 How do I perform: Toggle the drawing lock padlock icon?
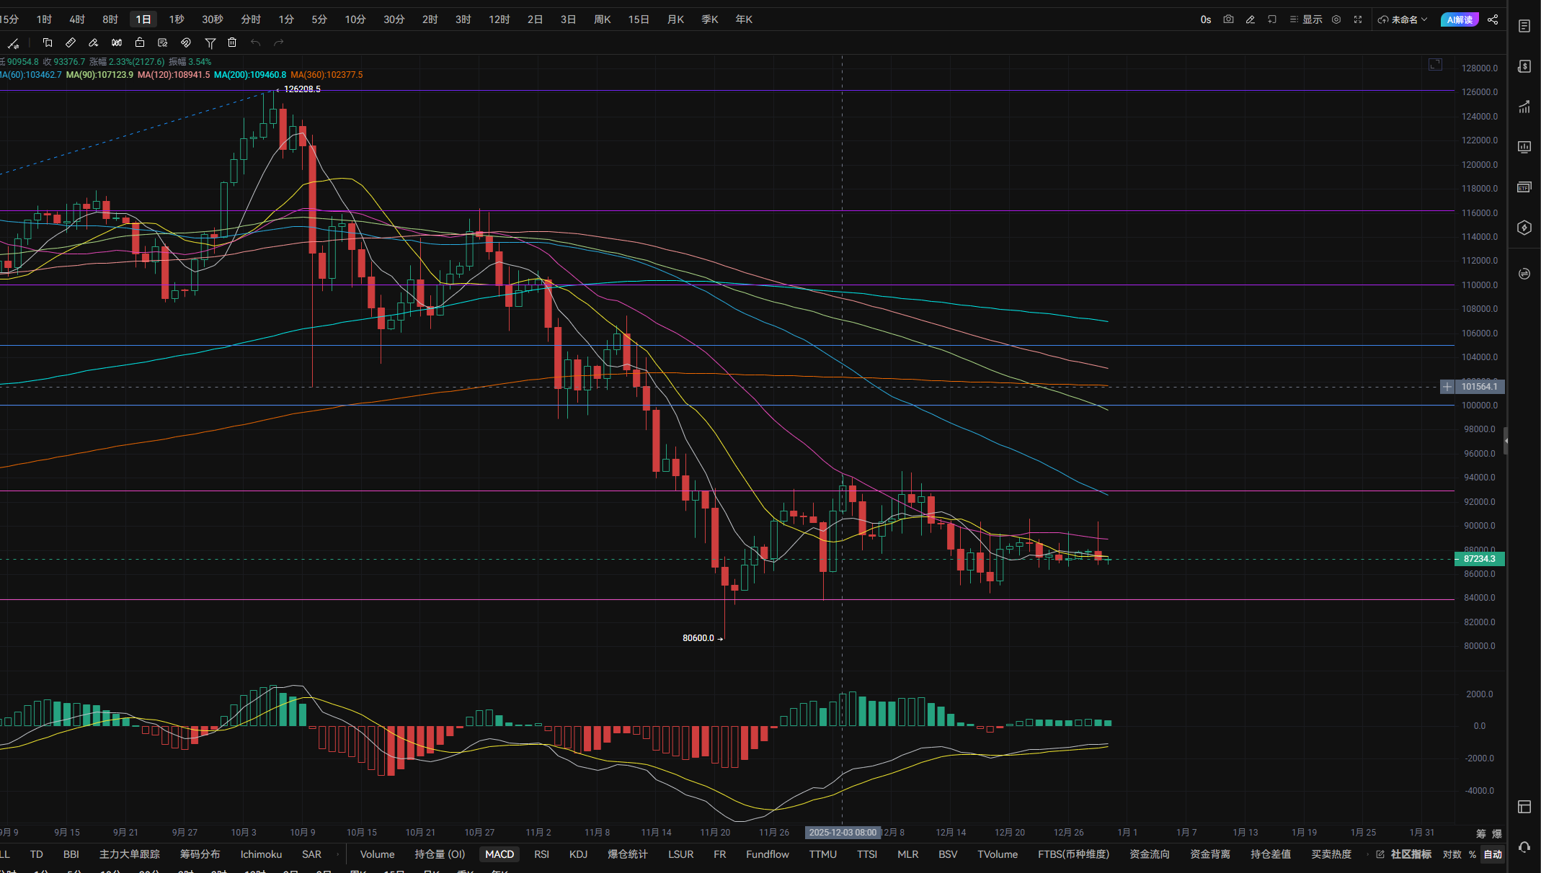pos(140,42)
